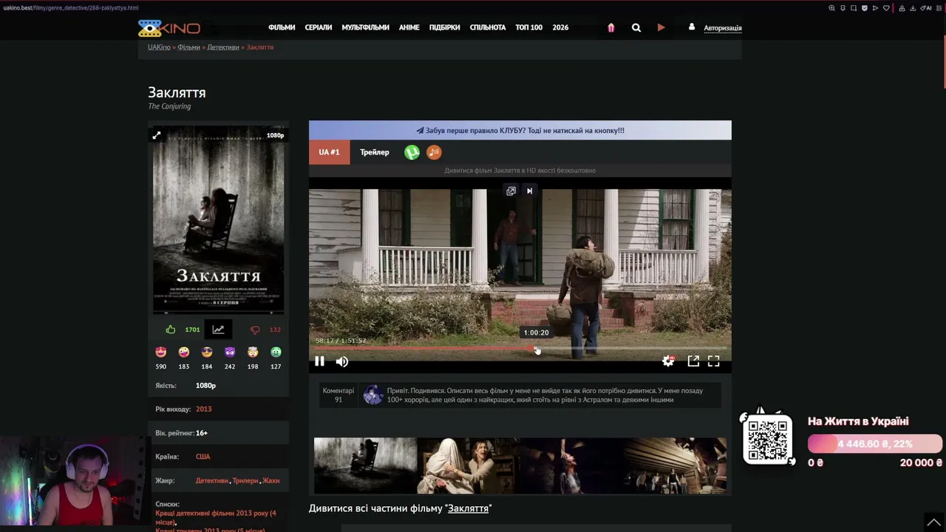
Task: Open the СПІЛЬНОТА menu
Action: coord(488,28)
